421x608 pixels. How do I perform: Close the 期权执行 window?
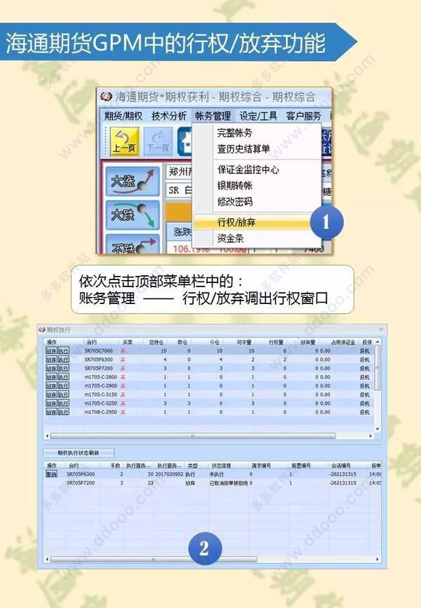click(x=381, y=329)
